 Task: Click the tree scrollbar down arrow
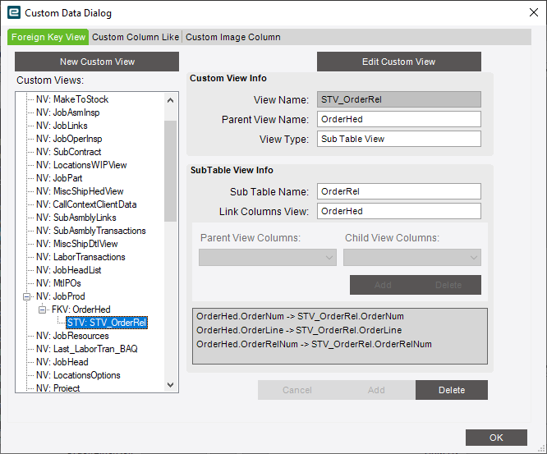click(170, 385)
